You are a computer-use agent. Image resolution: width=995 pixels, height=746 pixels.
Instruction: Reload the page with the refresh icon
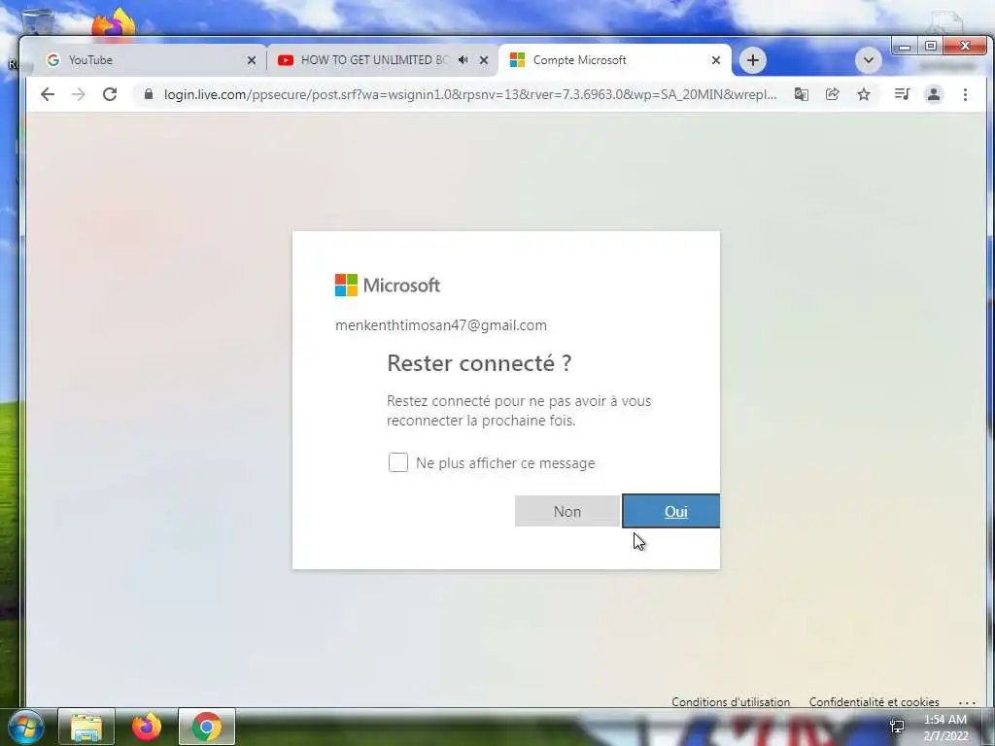click(x=110, y=94)
